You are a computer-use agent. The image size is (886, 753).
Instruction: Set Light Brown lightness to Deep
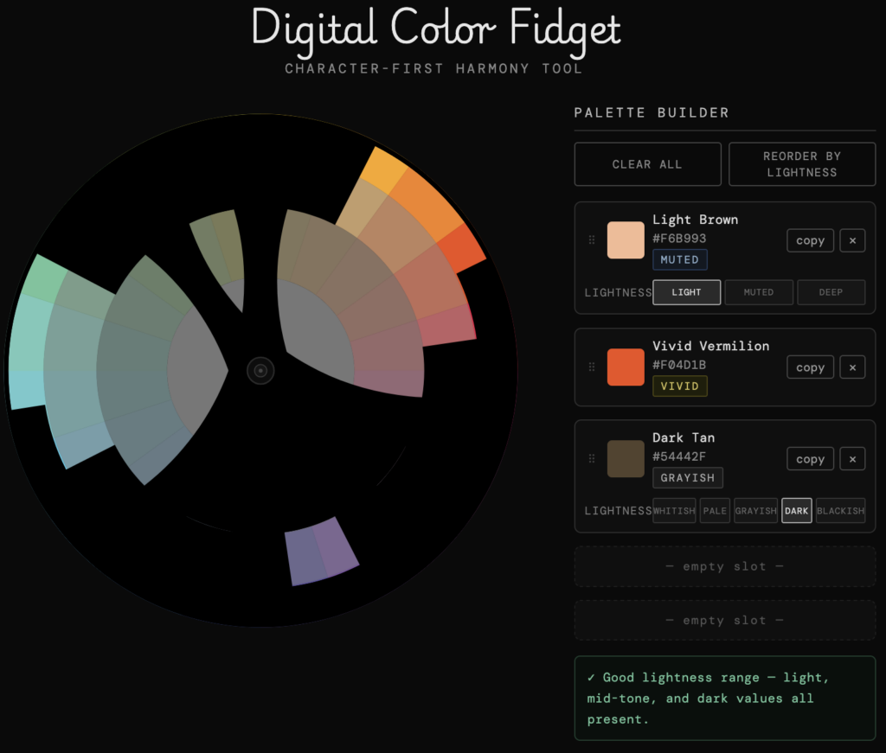[831, 292]
